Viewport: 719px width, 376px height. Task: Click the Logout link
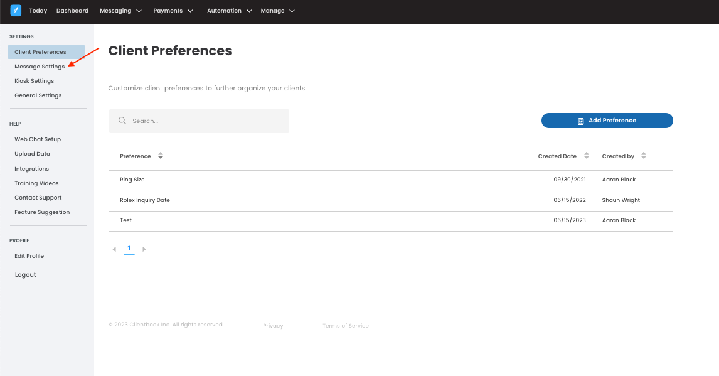click(26, 275)
